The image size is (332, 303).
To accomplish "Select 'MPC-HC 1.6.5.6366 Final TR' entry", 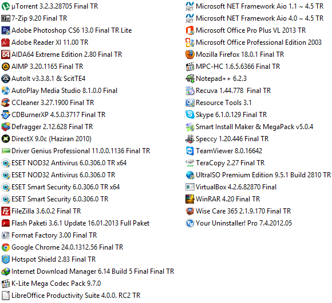I will [x=233, y=67].
